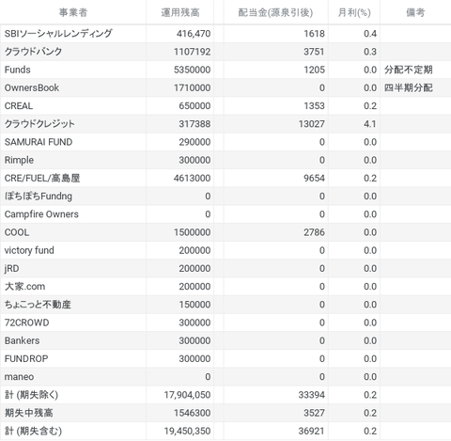Click the total 17,904,050
The image size is (451, 441).
click(187, 395)
